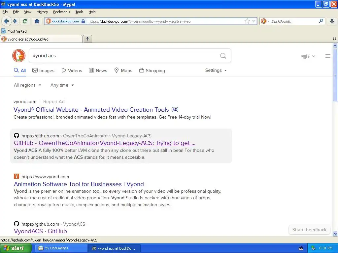Viewport: 338px width, 253px height.
Task: Switch to the Videos results tab
Action: 72,70
